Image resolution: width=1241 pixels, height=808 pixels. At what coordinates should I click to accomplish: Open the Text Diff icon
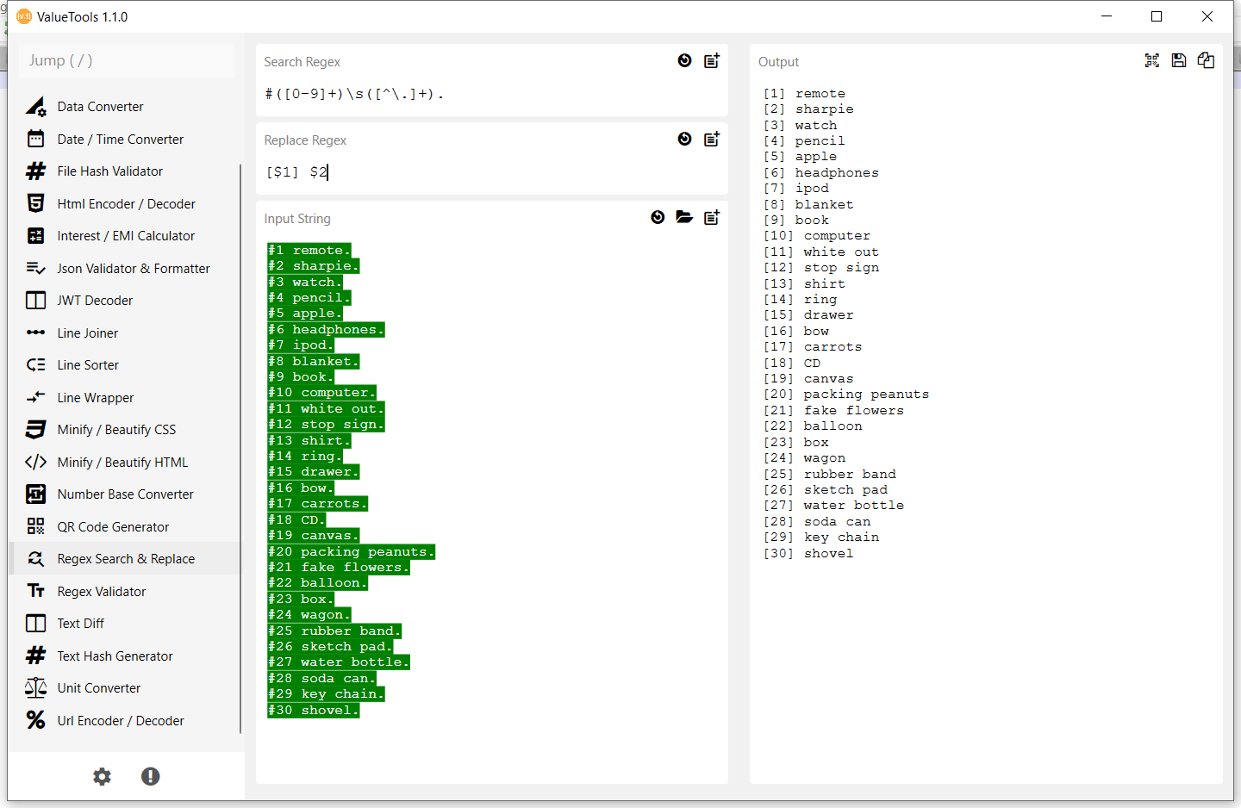[35, 624]
